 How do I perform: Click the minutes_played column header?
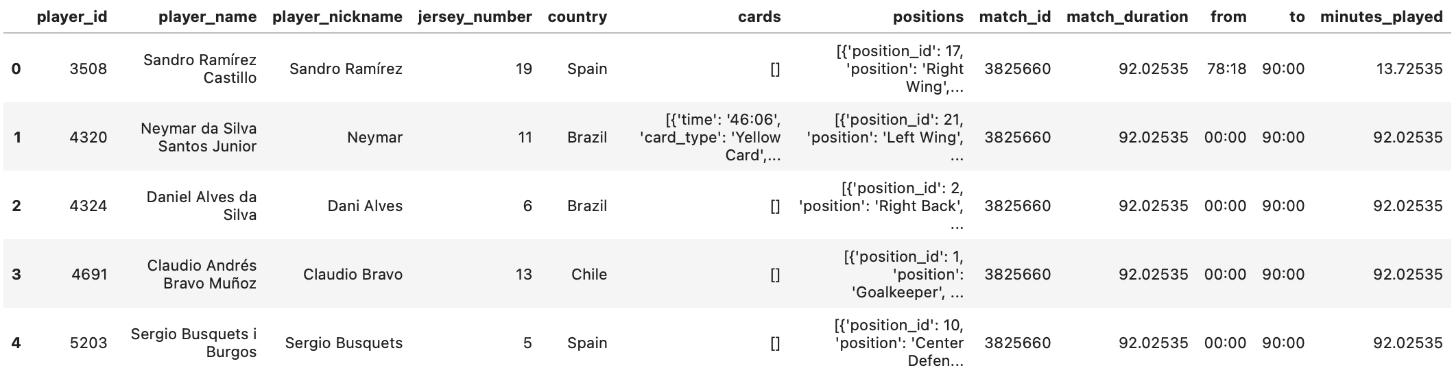point(1381,17)
